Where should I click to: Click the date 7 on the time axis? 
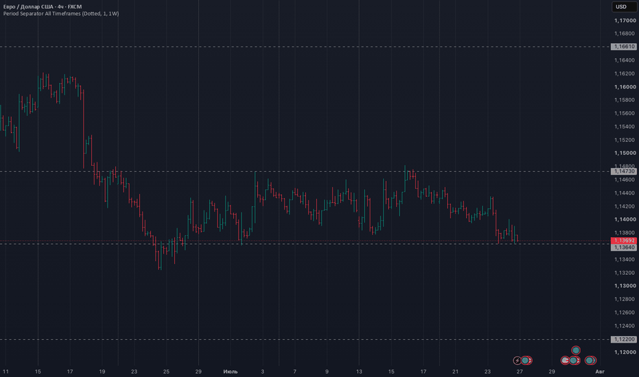[x=295, y=372]
